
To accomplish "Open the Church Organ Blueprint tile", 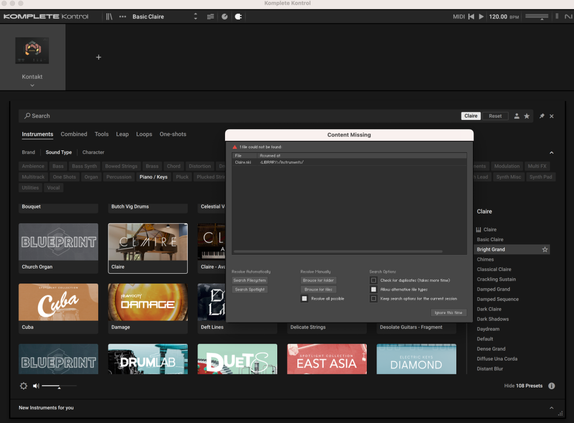I will click(x=59, y=248).
